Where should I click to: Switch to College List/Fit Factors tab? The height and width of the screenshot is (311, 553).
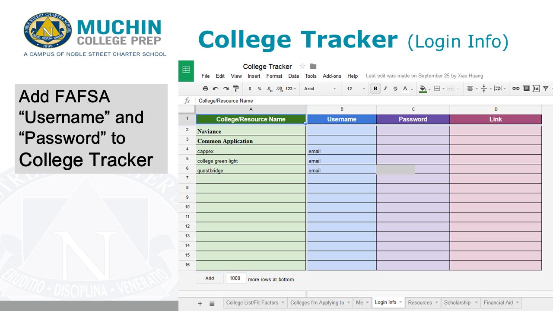coord(255,303)
